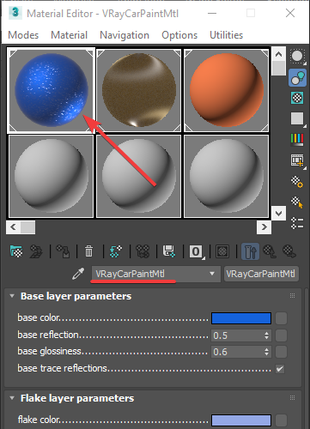Click the VRayCarPaintMtl material type button

click(261, 274)
